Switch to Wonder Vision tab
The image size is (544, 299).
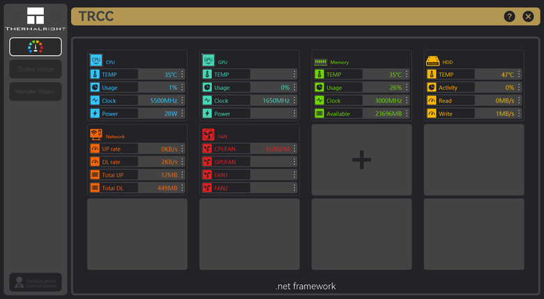pyautogui.click(x=36, y=91)
